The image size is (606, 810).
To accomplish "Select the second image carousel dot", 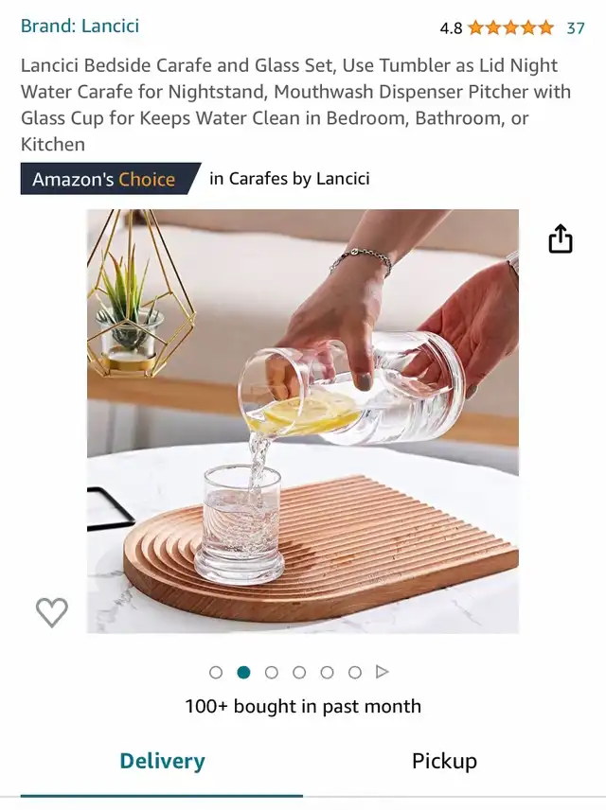I will [244, 673].
